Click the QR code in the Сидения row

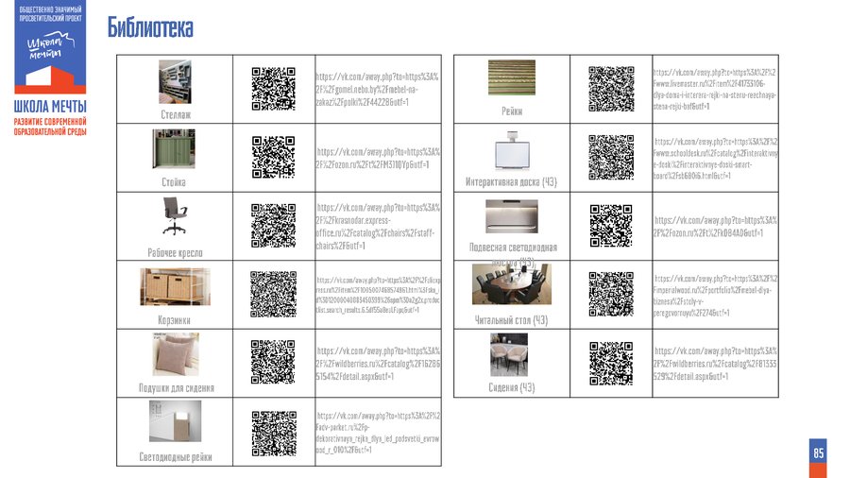[x=611, y=363]
